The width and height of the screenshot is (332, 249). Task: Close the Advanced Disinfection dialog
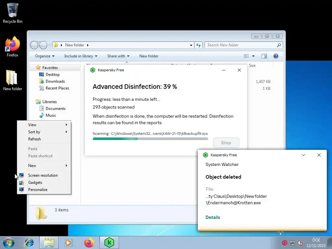(239, 70)
